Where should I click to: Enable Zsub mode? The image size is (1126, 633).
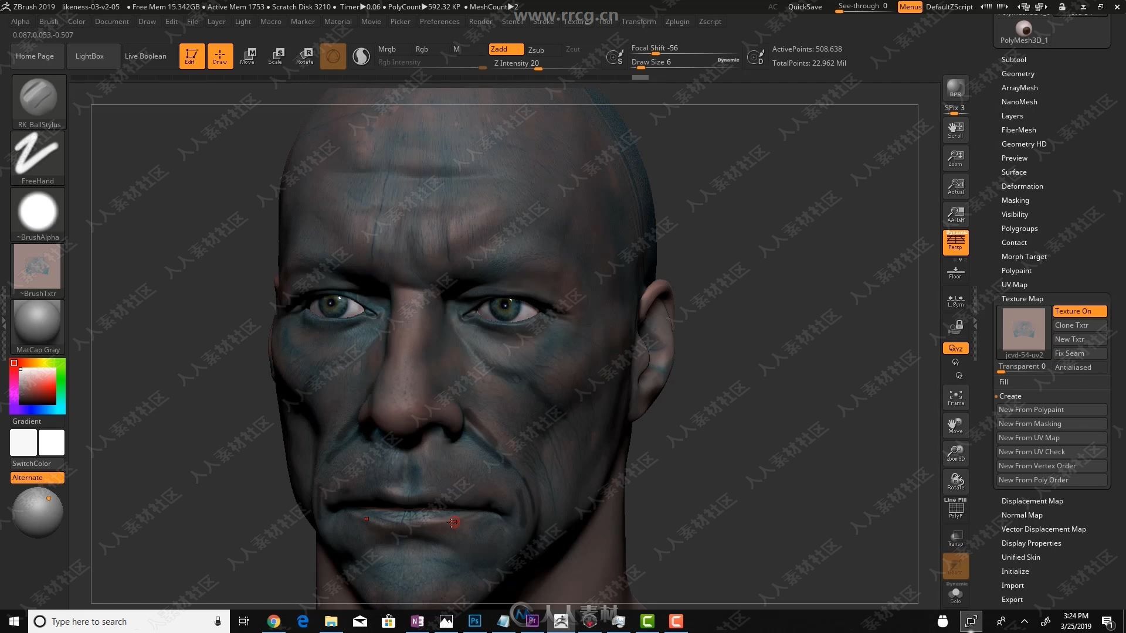tap(536, 50)
